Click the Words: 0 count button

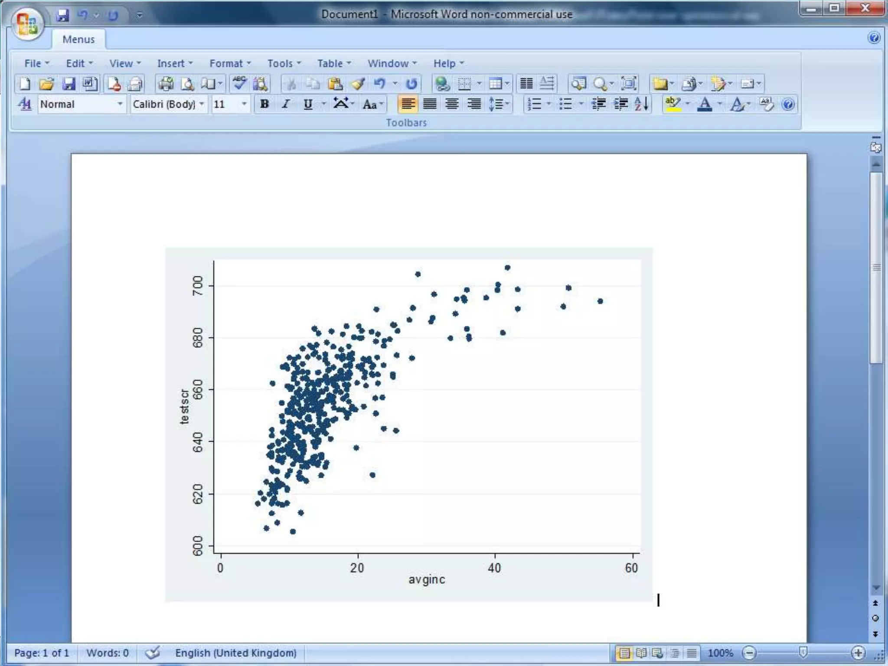(x=107, y=653)
